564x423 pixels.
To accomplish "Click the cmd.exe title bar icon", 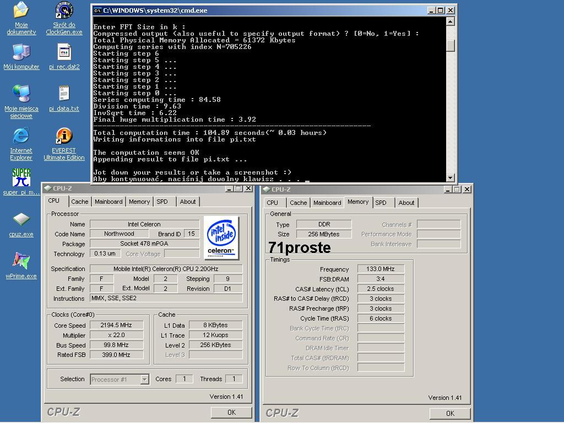I will 97,10.
